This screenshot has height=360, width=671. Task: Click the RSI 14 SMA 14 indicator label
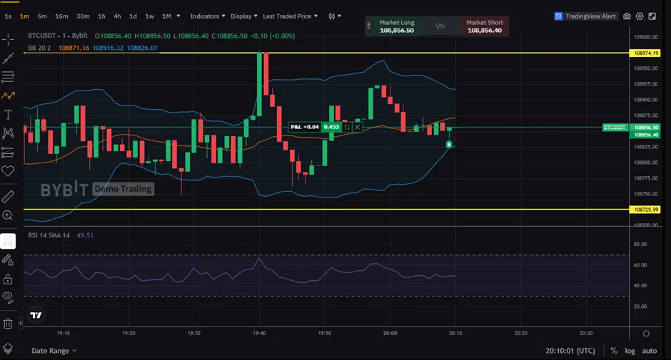pos(49,235)
